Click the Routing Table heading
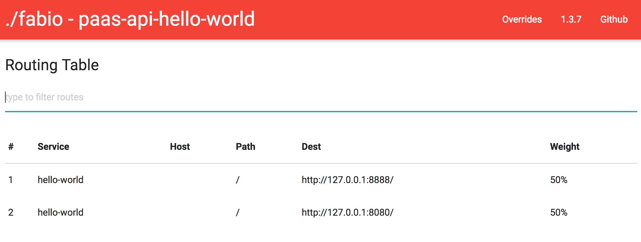641x242 pixels. 52,65
